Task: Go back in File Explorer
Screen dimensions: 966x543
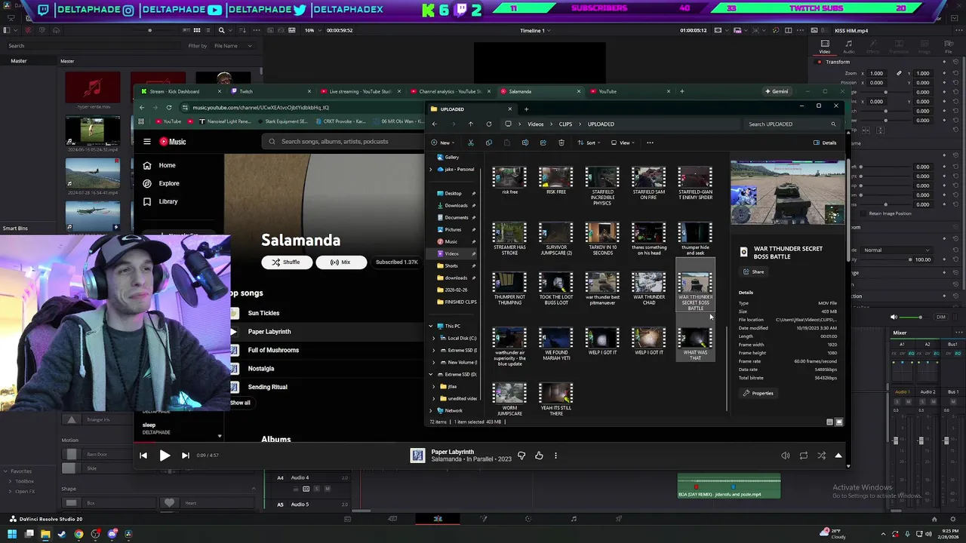Action: point(434,124)
